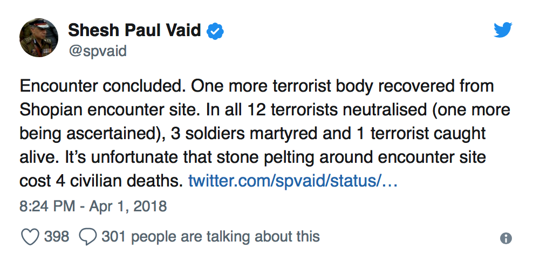This screenshot has width=533, height=255.
Task: Click the info icon at bottom right
Action: click(506, 239)
